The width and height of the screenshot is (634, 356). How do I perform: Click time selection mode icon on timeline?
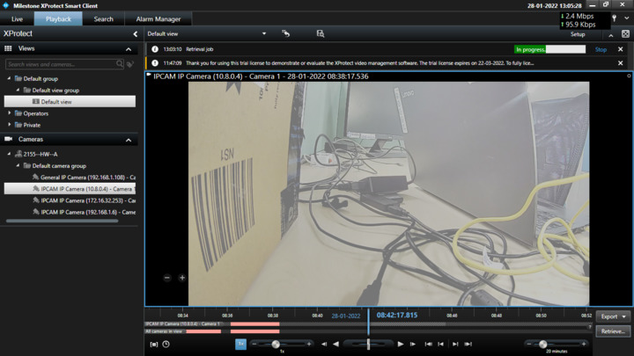[154, 344]
